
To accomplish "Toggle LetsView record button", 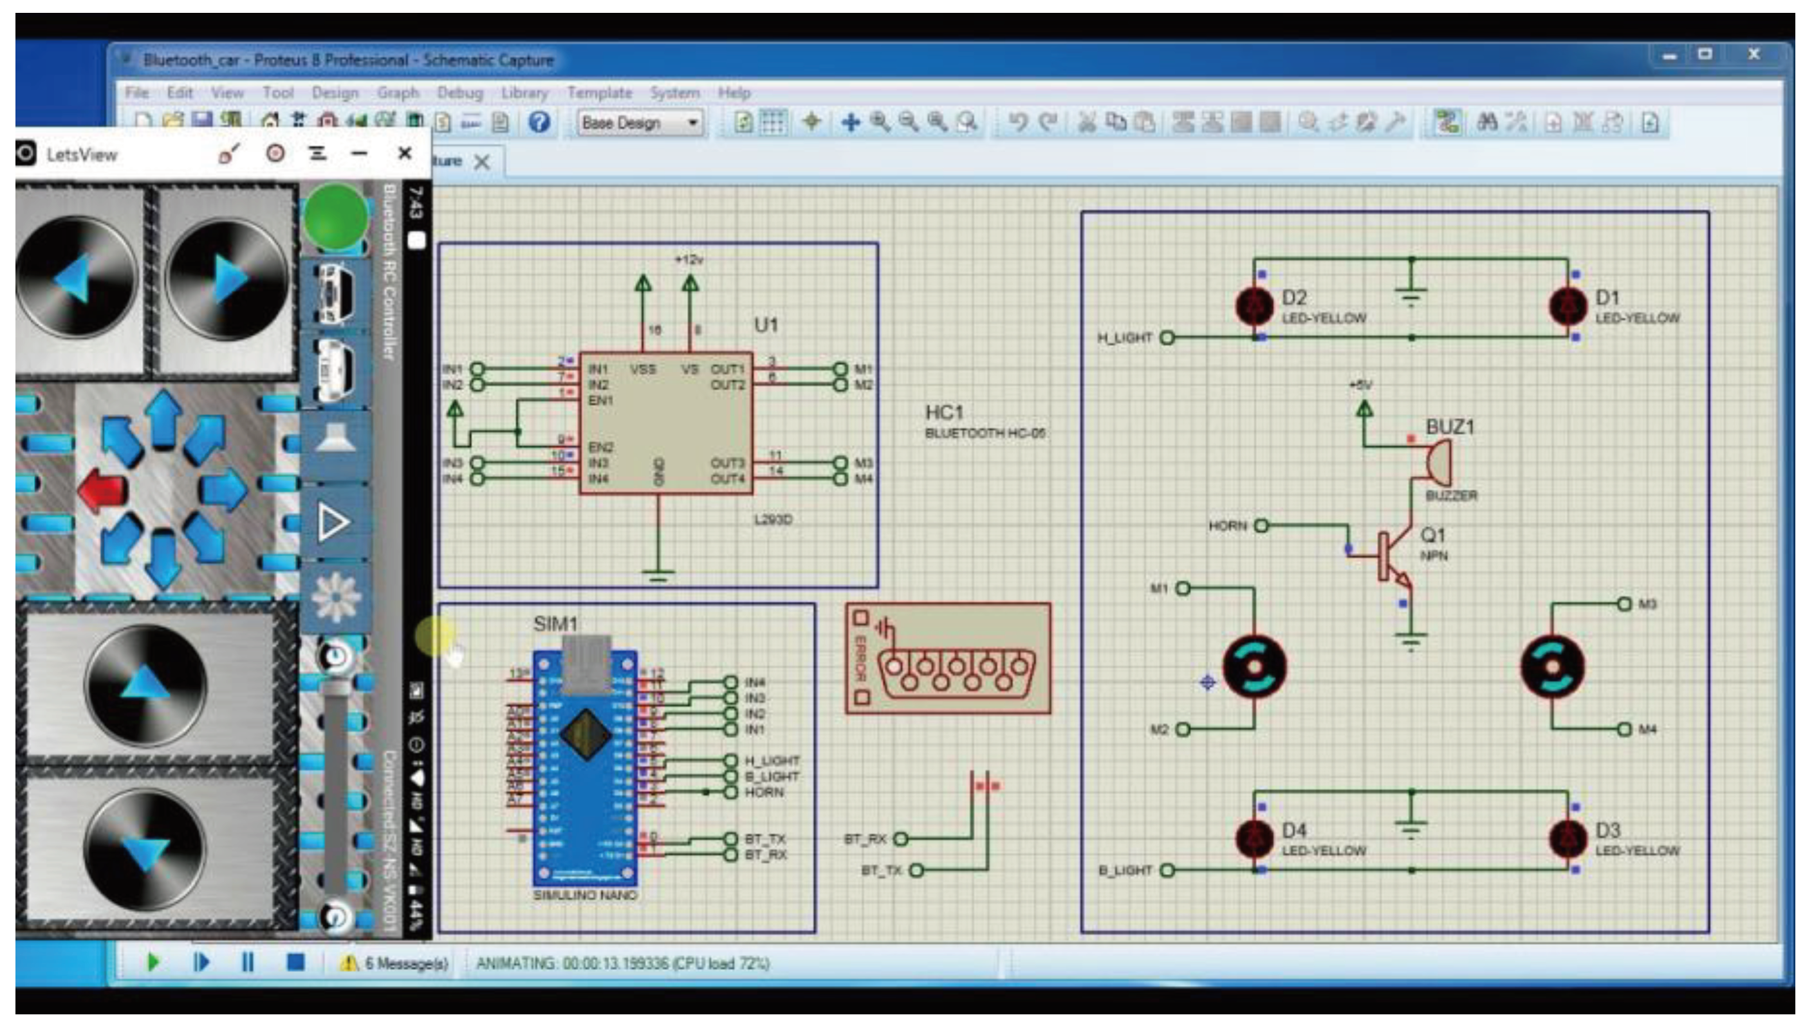I will 275,153.
